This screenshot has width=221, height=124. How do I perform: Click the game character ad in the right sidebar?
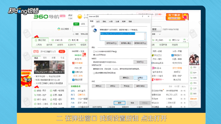(x=194, y=60)
